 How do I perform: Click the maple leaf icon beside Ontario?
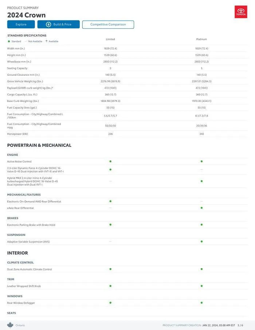click(10, 325)
